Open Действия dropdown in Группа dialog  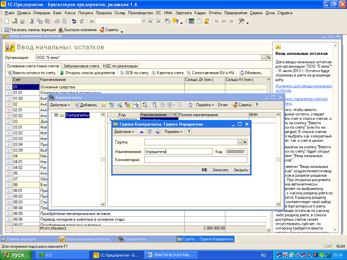124,132
